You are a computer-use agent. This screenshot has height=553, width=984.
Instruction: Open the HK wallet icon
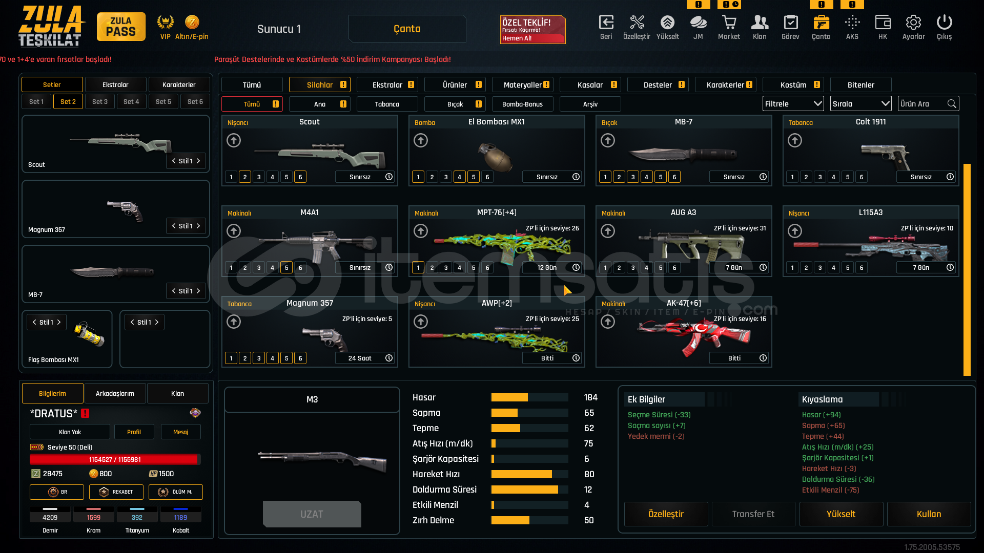click(x=883, y=23)
